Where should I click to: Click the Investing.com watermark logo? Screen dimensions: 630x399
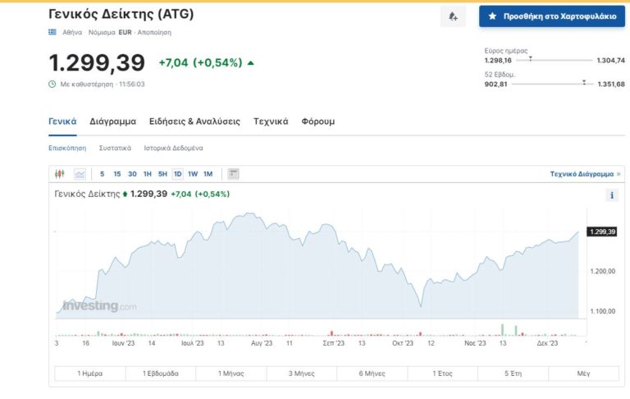[99, 306]
